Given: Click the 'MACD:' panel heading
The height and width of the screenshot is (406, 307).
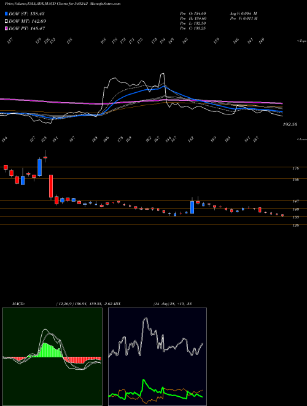Looking at the screenshot, I should tap(18, 303).
